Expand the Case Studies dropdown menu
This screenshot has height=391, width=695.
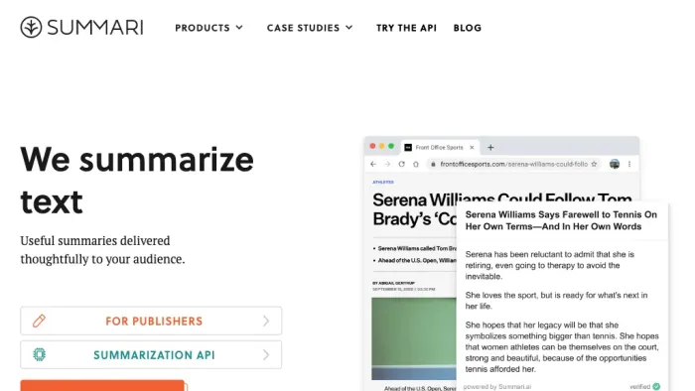pyautogui.click(x=310, y=28)
